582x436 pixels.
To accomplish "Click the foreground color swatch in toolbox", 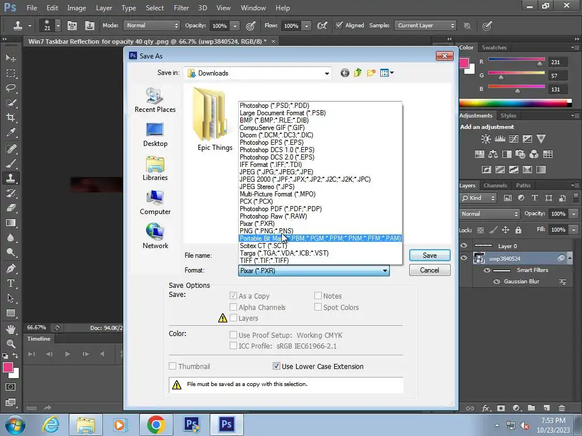I will [x=8, y=367].
